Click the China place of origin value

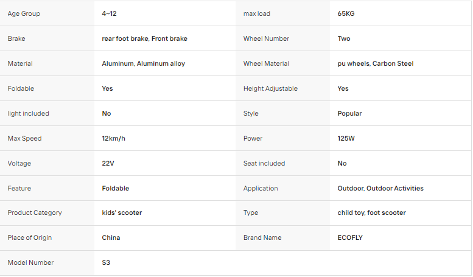click(x=111, y=238)
